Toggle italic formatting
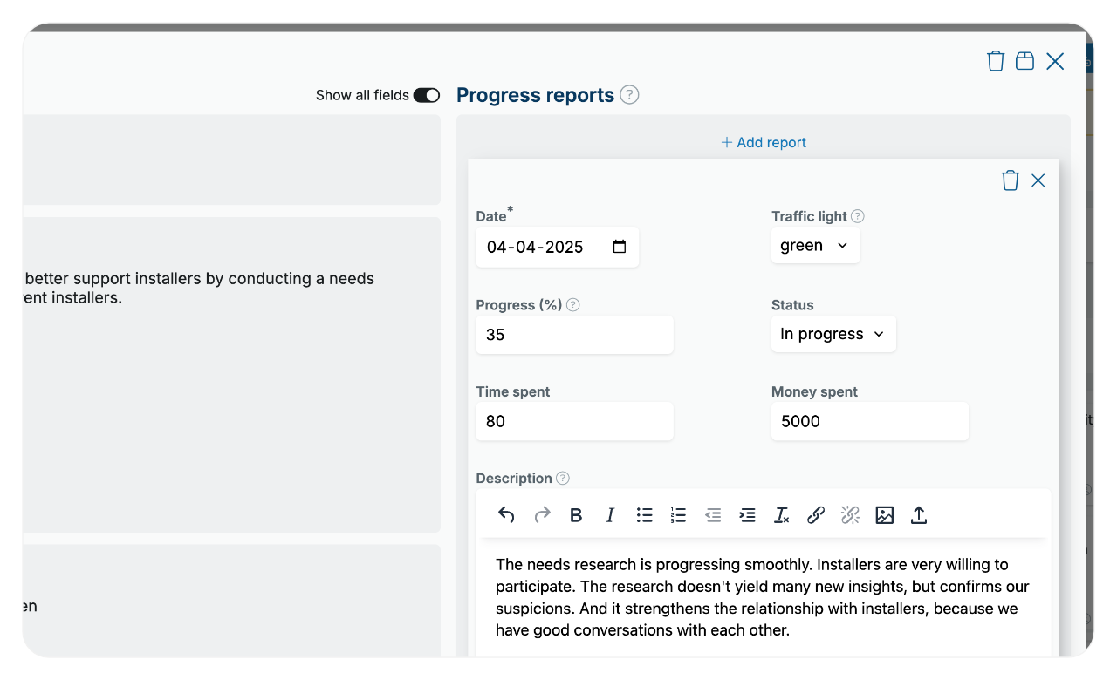 (611, 515)
